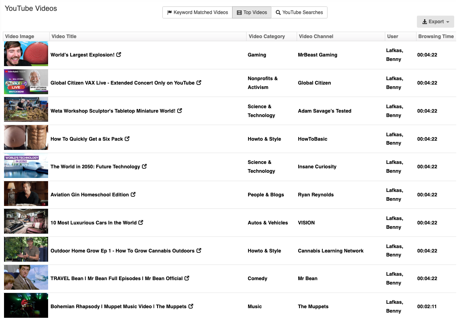
Task: Open the external link icon for World's Largest Explosion
Action: [x=119, y=54]
